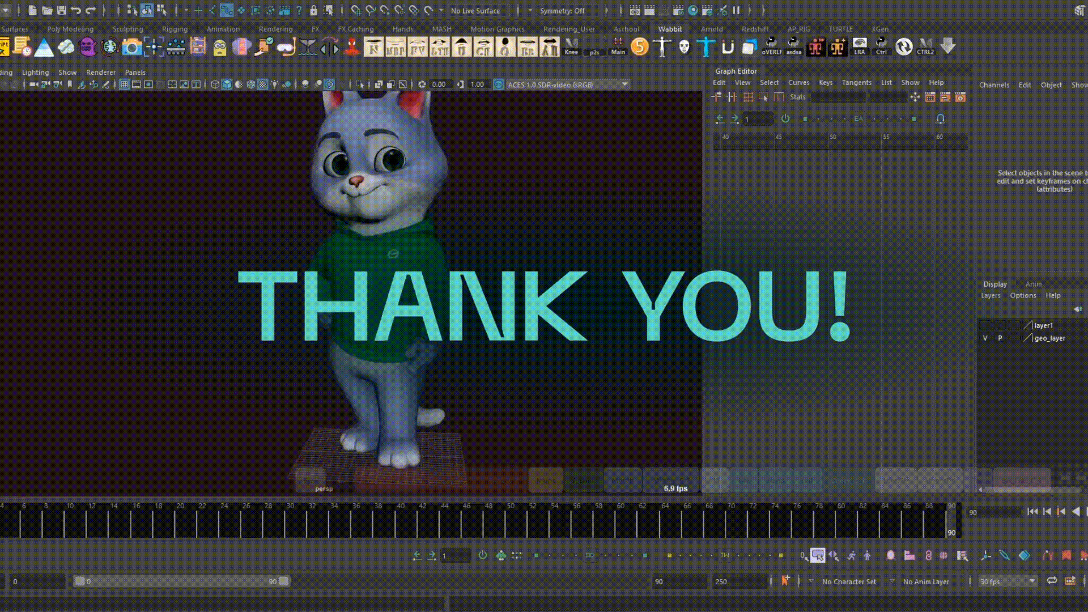Click the Knee shelf button
The width and height of the screenshot is (1088, 612).
[x=571, y=47]
